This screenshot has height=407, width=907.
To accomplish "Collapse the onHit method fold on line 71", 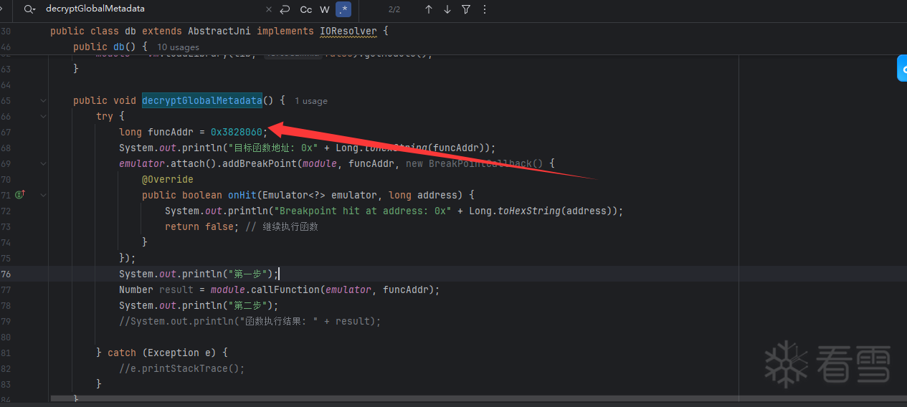I will (x=43, y=195).
